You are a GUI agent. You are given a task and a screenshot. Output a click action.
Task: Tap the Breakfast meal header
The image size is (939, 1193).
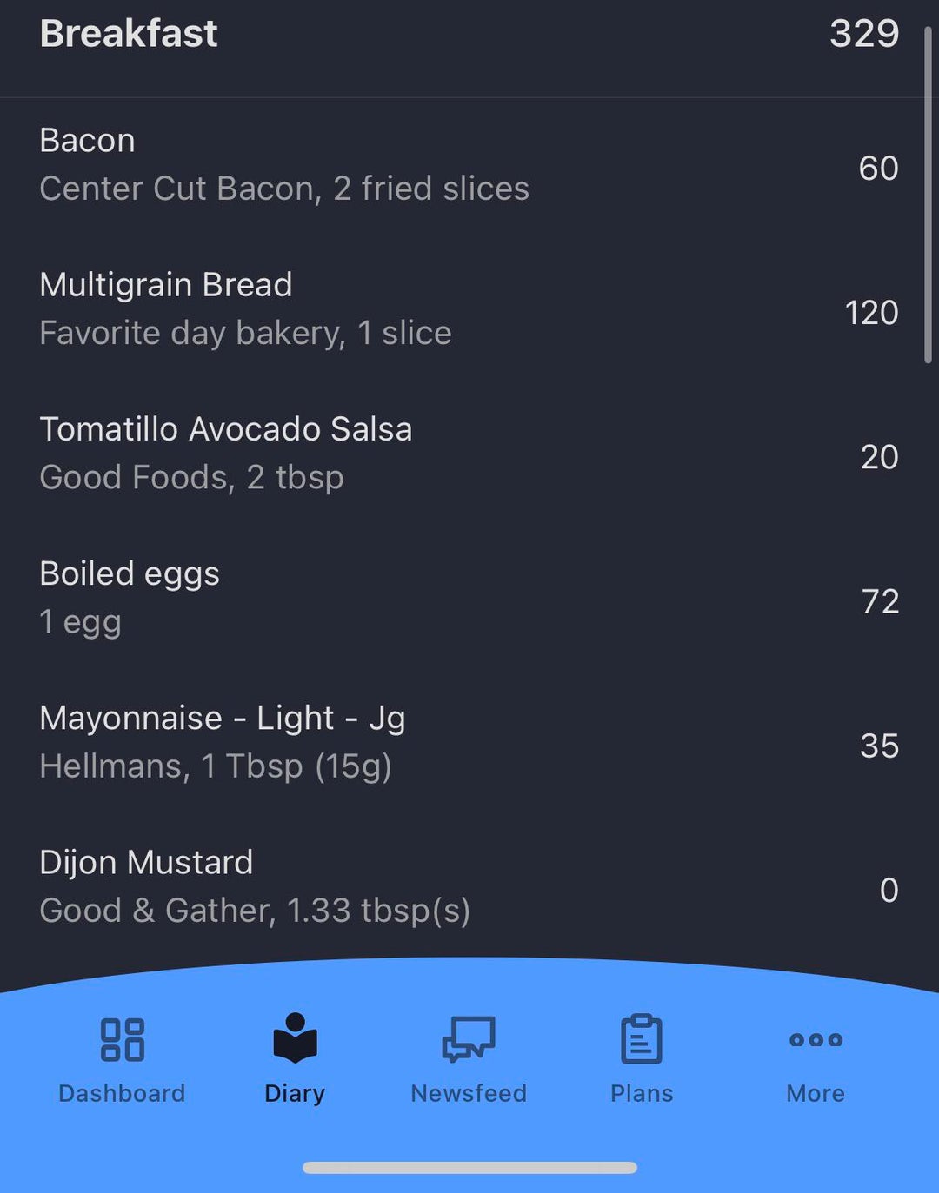pos(129,34)
